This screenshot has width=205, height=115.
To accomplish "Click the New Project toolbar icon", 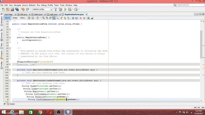I will tap(8, 9).
